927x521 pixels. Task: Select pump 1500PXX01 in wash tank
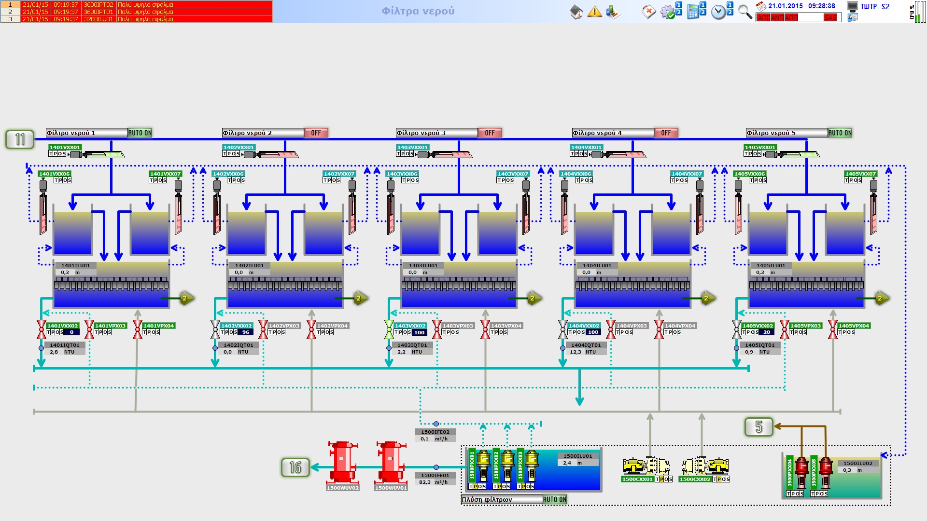(x=483, y=465)
